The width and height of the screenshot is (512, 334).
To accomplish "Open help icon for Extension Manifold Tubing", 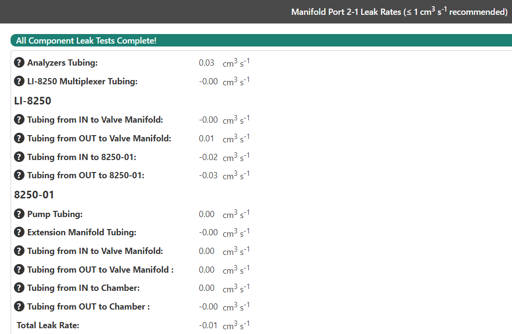I will 19,232.
